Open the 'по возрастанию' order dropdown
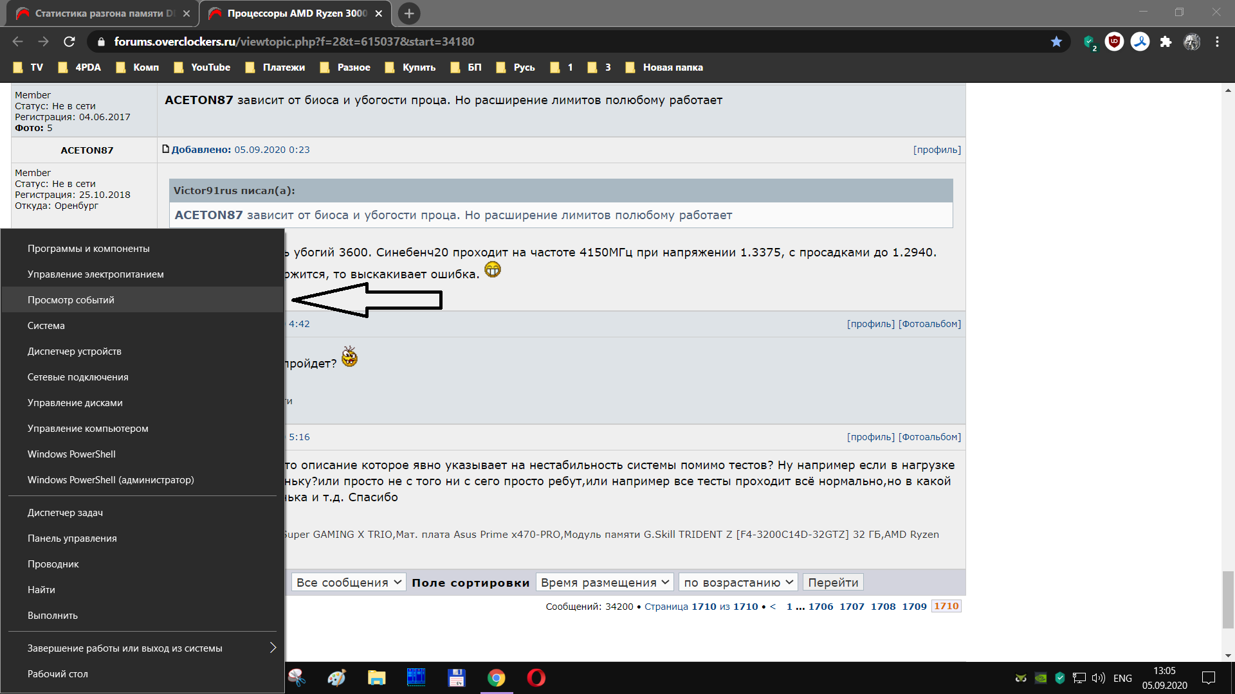 [x=738, y=582]
